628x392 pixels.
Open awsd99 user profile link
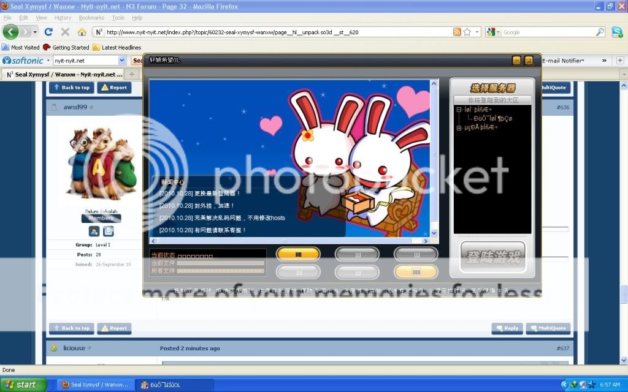point(75,107)
